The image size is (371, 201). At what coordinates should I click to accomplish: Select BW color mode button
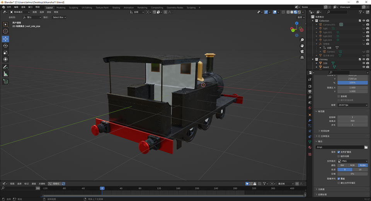(342, 165)
